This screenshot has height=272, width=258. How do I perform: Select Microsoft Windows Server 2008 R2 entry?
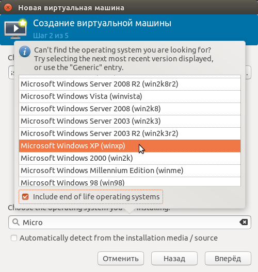coord(130,84)
